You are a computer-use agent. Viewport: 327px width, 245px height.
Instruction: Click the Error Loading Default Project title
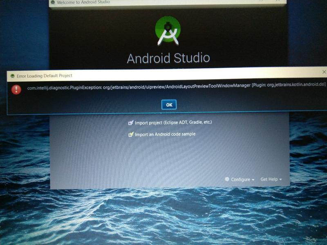(x=45, y=76)
